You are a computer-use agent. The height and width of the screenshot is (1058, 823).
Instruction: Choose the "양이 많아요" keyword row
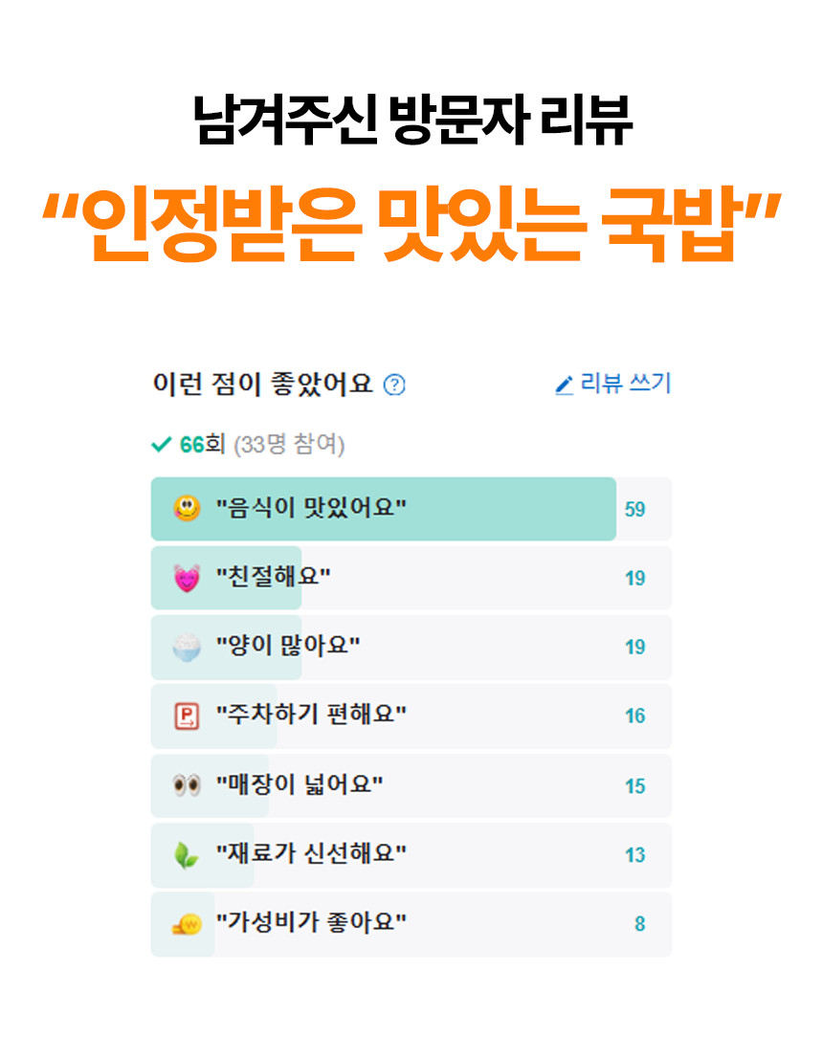288,648
